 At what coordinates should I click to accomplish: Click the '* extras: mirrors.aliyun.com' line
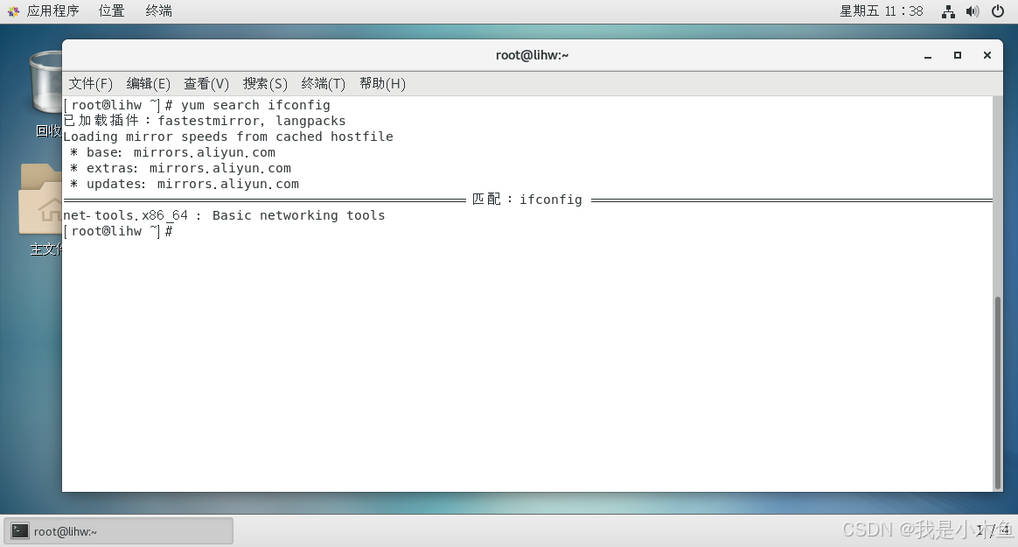point(180,168)
